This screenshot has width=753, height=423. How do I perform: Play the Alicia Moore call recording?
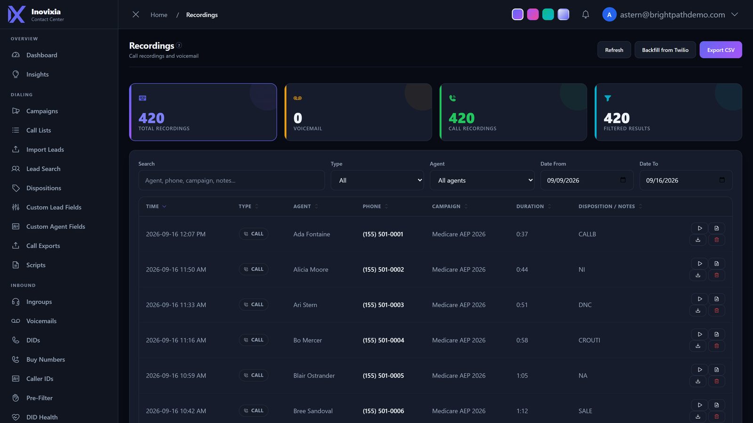click(x=700, y=264)
